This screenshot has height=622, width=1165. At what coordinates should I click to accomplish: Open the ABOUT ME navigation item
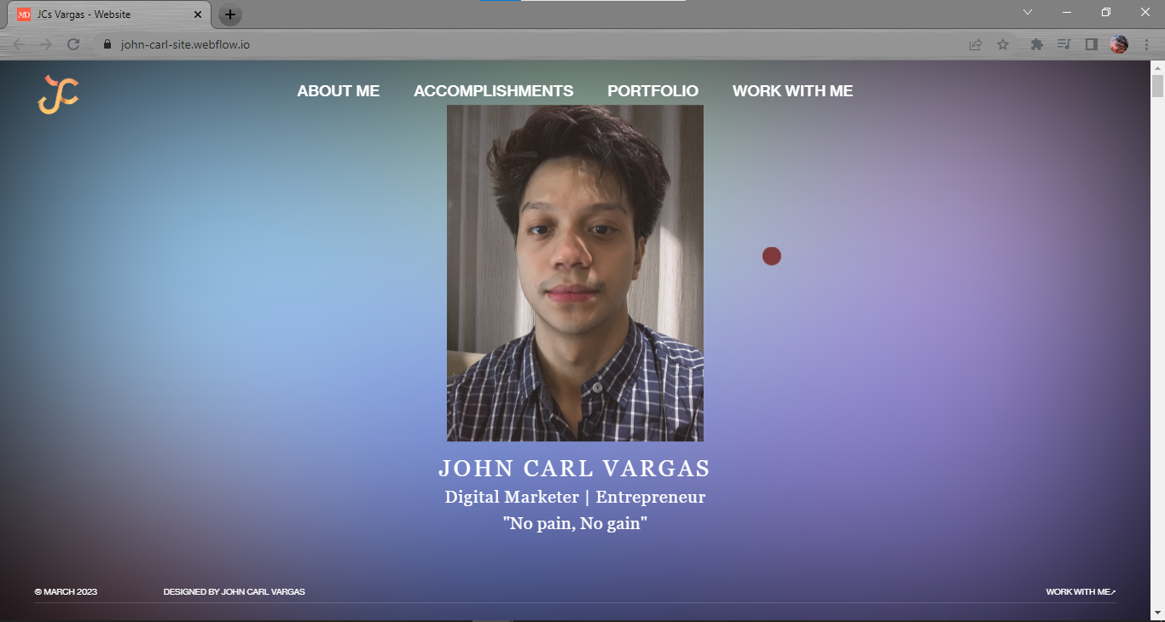coord(339,90)
